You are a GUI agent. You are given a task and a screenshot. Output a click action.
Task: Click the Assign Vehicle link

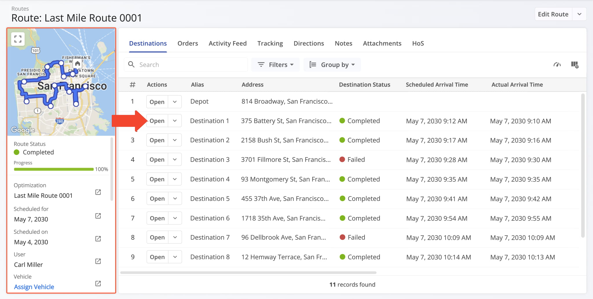click(34, 287)
